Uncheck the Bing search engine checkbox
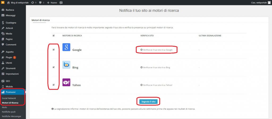 coord(54,67)
